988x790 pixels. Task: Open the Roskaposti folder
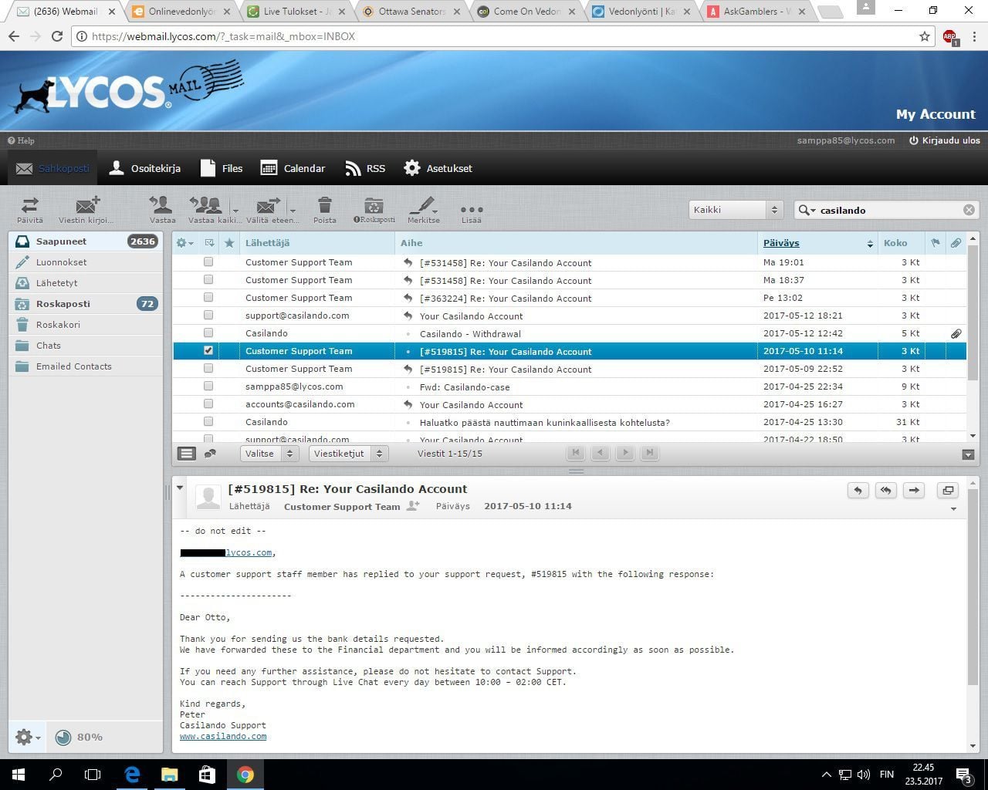click(86, 304)
